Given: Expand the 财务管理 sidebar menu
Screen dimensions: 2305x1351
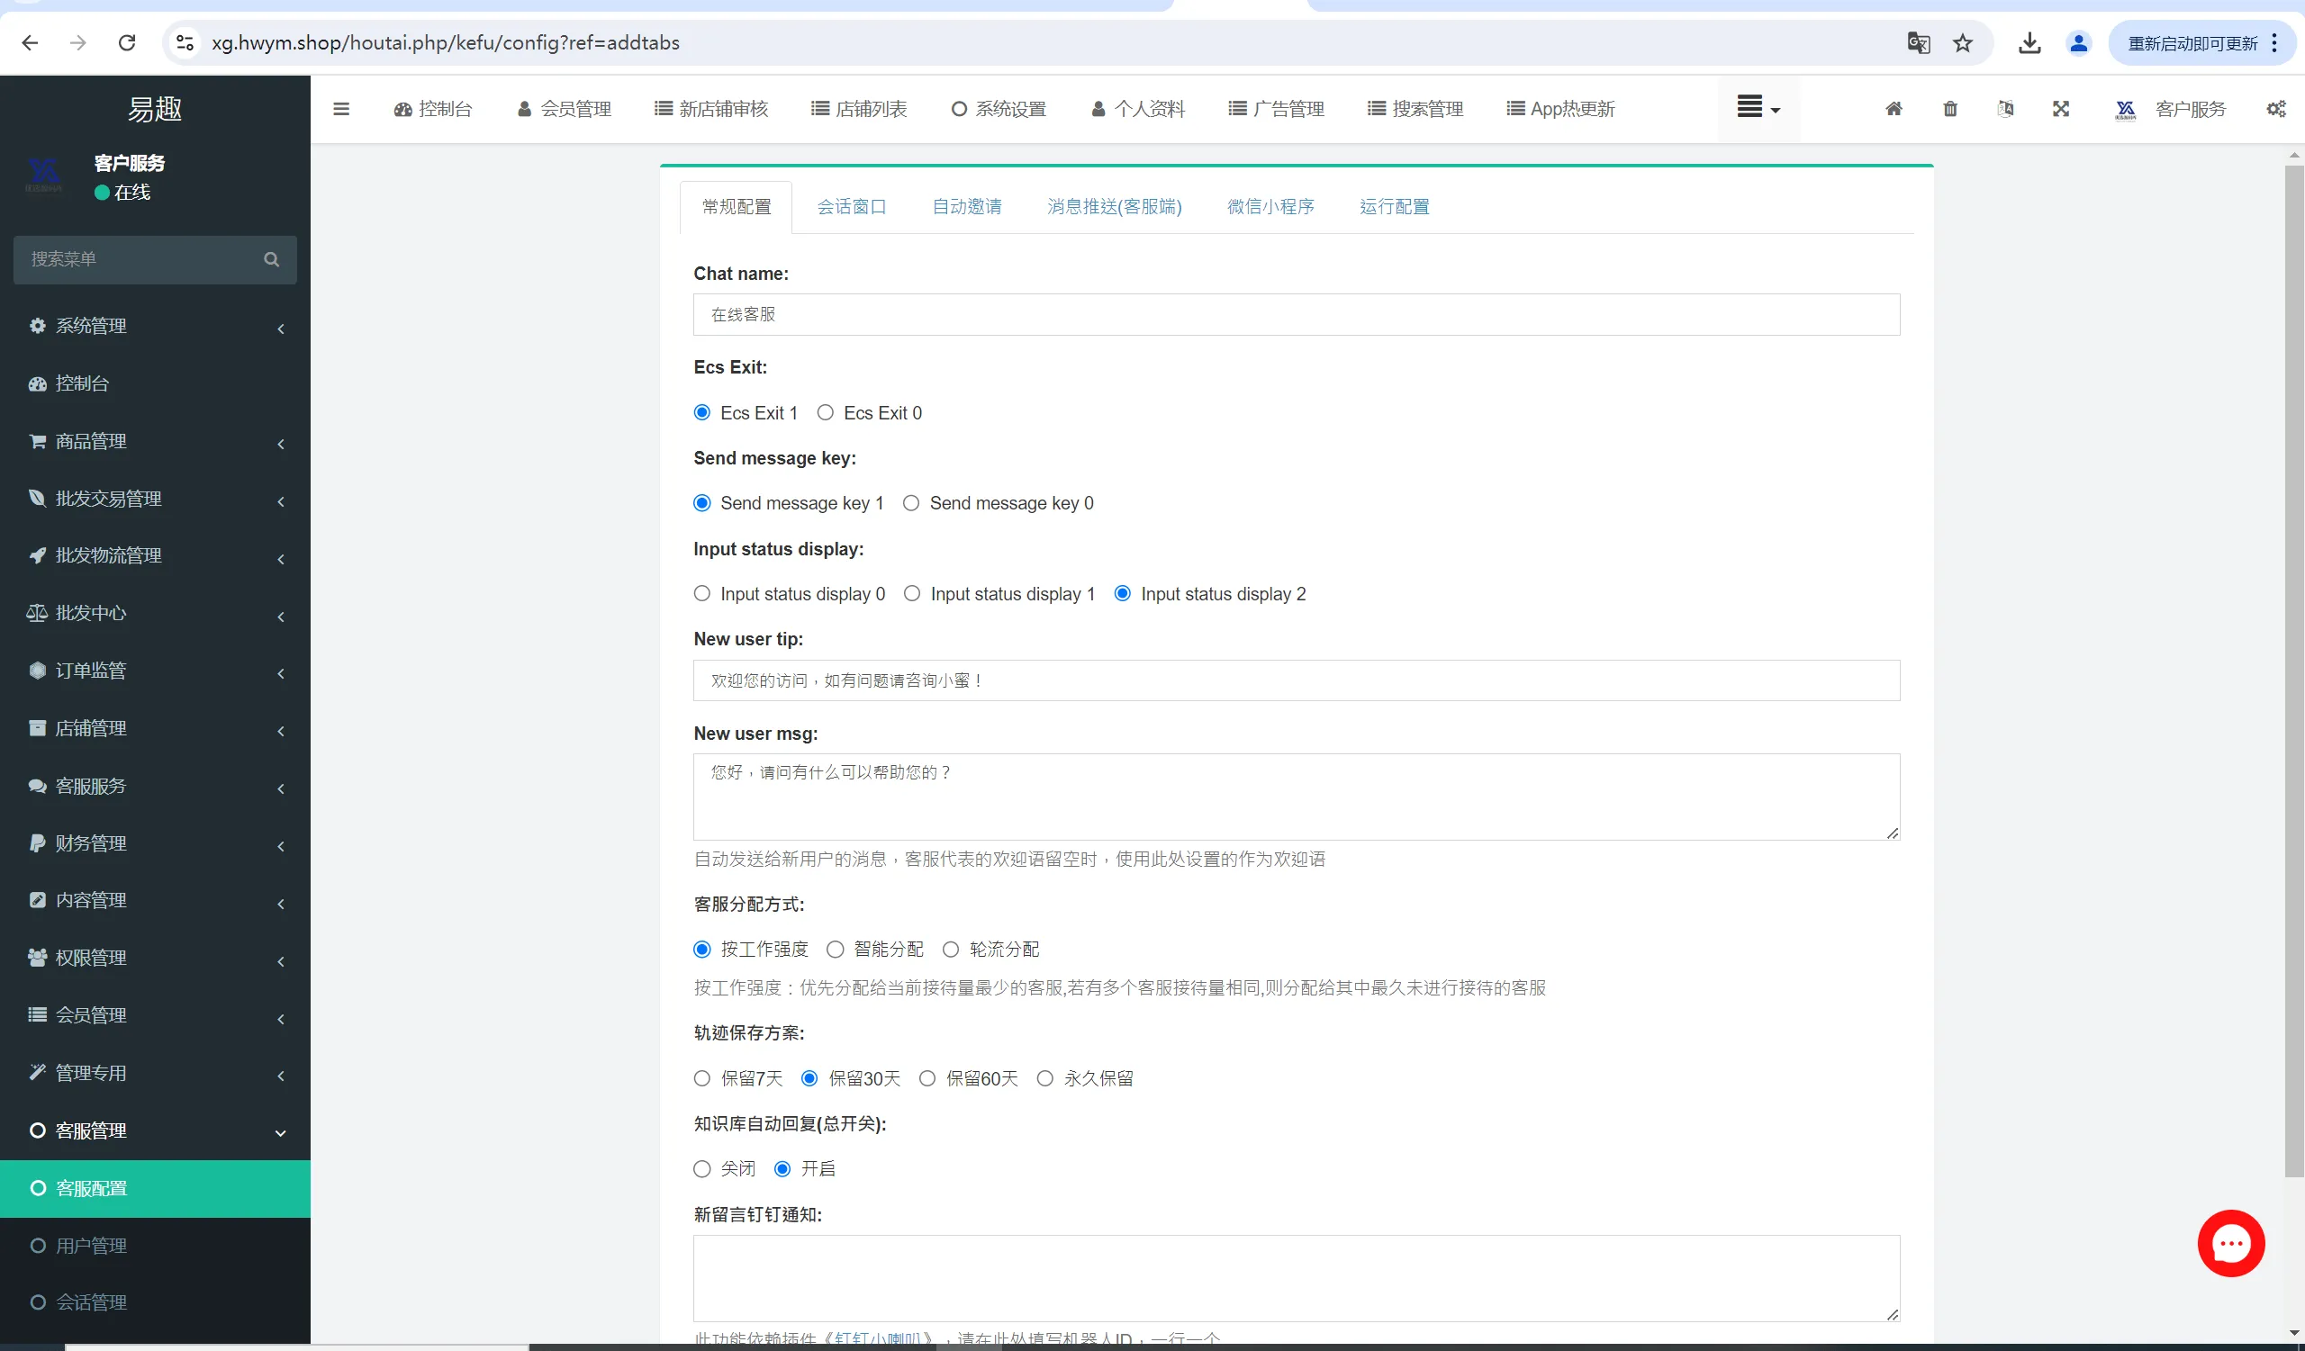Looking at the screenshot, I should 156,842.
